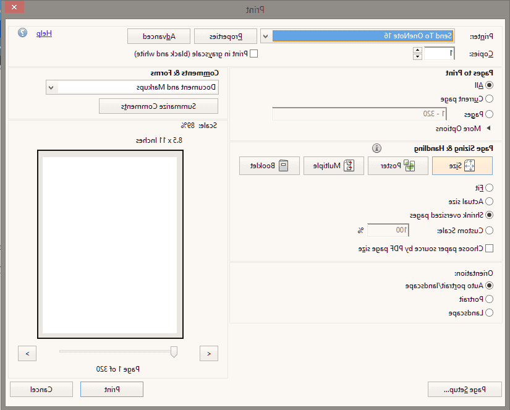
Task: Select the Fit radio button
Action: 489,188
